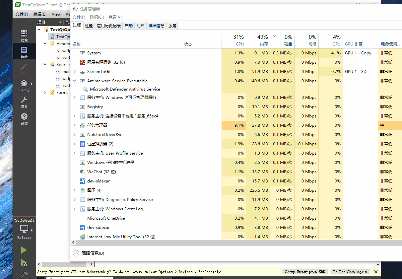The height and width of the screenshot is (279, 402).
Task: Switch to the 应用历史记录 tab
Action: tap(109, 26)
